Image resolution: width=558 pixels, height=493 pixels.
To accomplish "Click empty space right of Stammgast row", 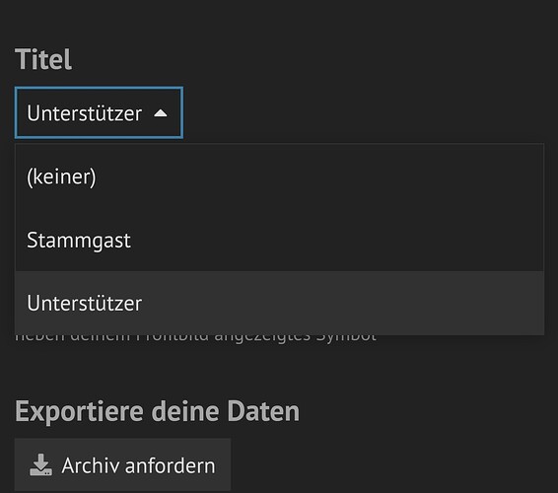I will 338,240.
